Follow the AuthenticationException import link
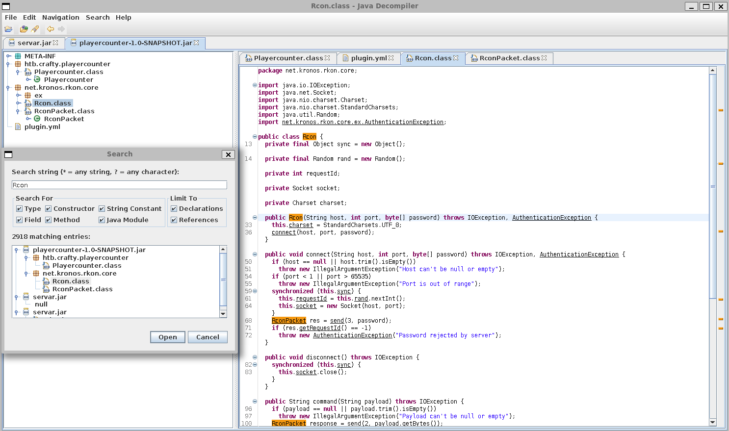The width and height of the screenshot is (729, 431). (363, 122)
